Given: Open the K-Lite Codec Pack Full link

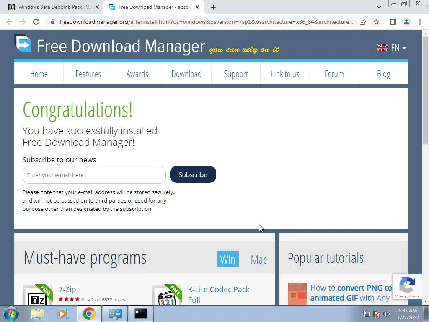Looking at the screenshot, I should [x=219, y=295].
